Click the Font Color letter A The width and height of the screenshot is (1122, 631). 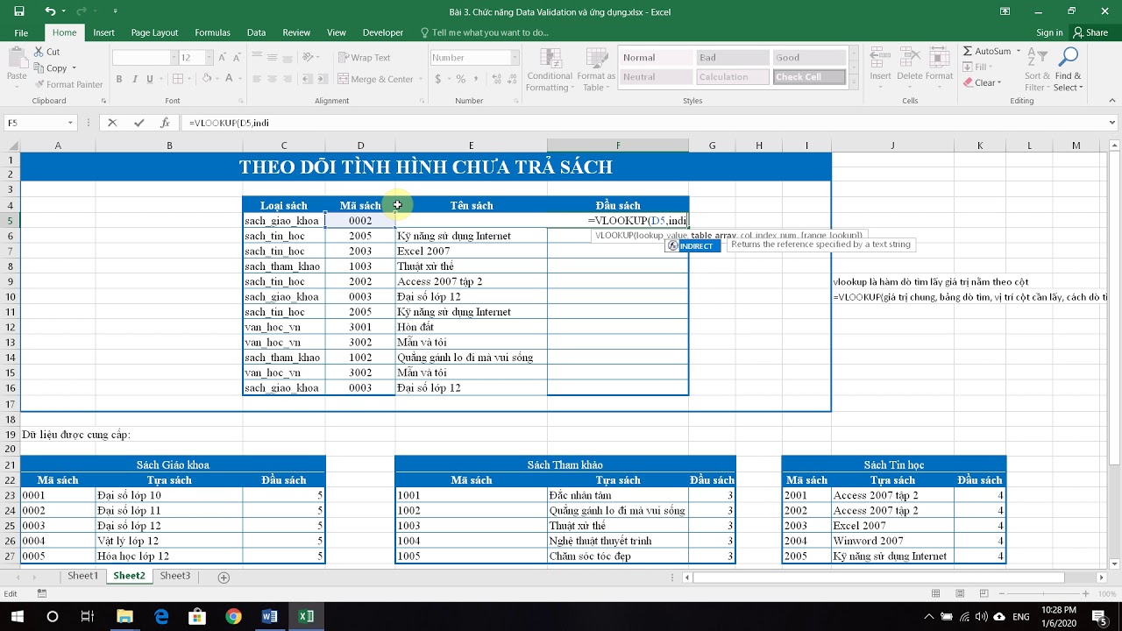point(230,79)
